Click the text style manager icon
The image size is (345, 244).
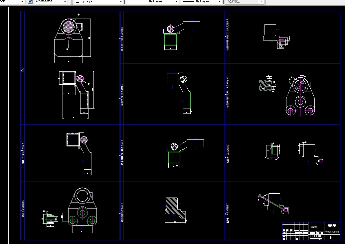[30, 2]
